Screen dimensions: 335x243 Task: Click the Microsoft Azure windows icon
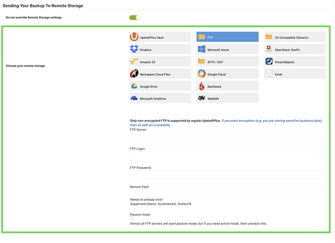(x=201, y=49)
